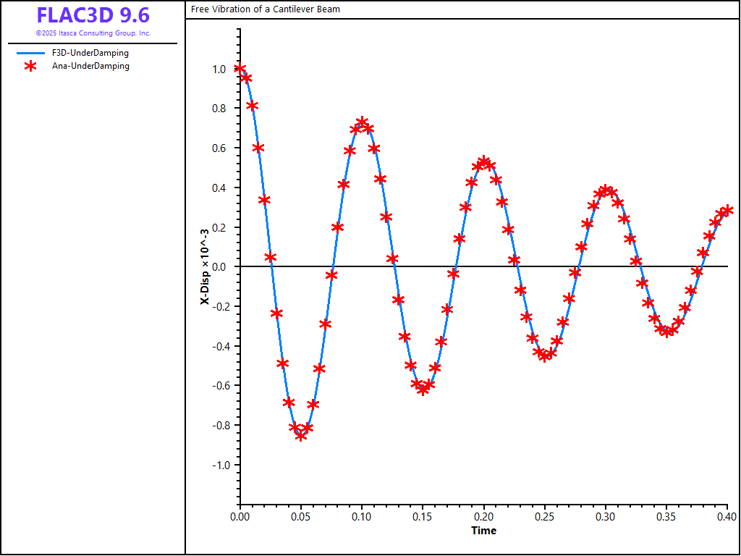Click the last red marker at time 0.40
The image size is (741, 556).
click(727, 210)
